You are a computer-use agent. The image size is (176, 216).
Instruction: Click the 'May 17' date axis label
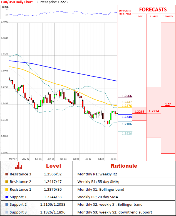click(x=13, y=159)
